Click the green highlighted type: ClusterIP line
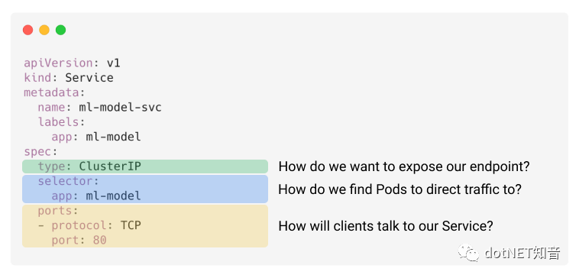The height and width of the screenshot is (278, 579). click(145, 166)
